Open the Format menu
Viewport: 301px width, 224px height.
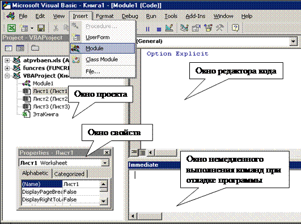click(105, 16)
